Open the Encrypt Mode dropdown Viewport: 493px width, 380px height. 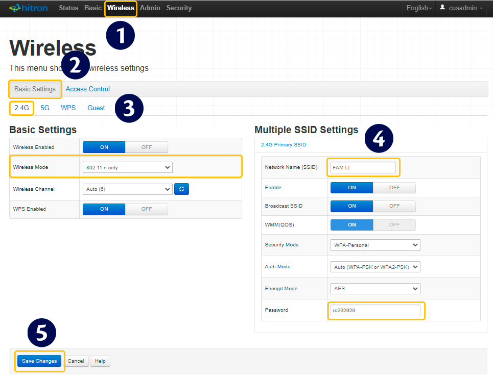point(375,289)
